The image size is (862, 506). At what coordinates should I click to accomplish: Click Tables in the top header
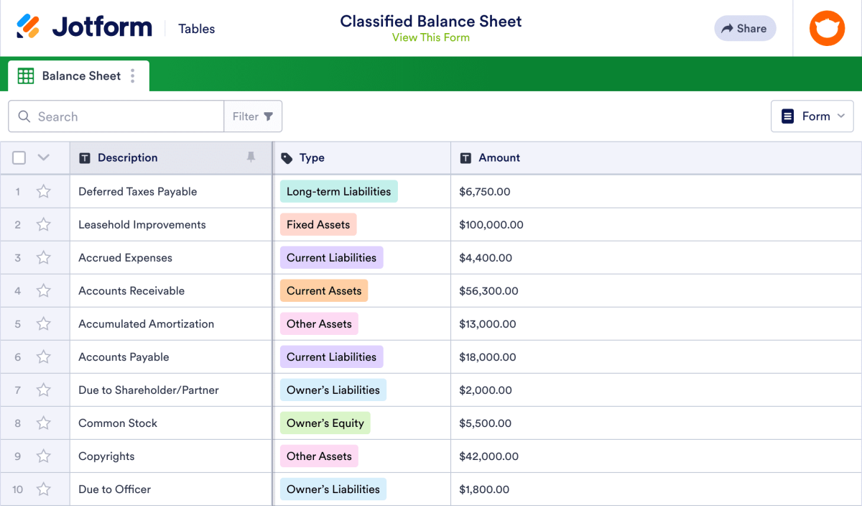click(196, 29)
